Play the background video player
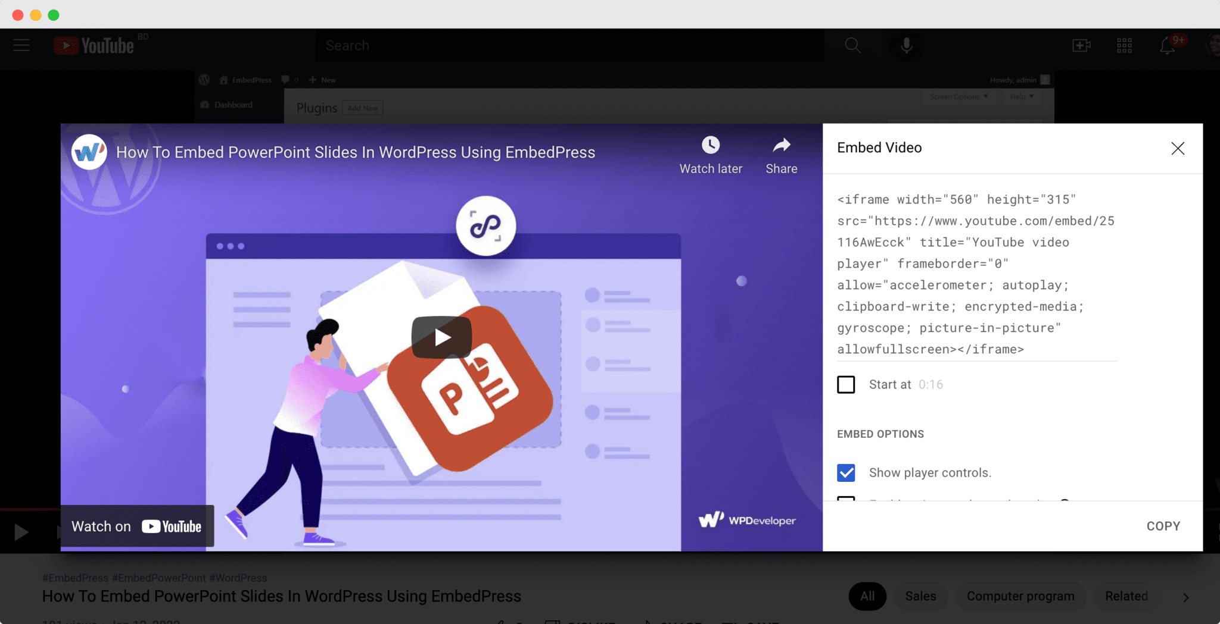 [21, 532]
